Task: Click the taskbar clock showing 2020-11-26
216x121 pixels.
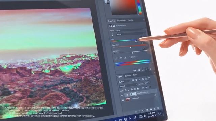Action: 152,115
